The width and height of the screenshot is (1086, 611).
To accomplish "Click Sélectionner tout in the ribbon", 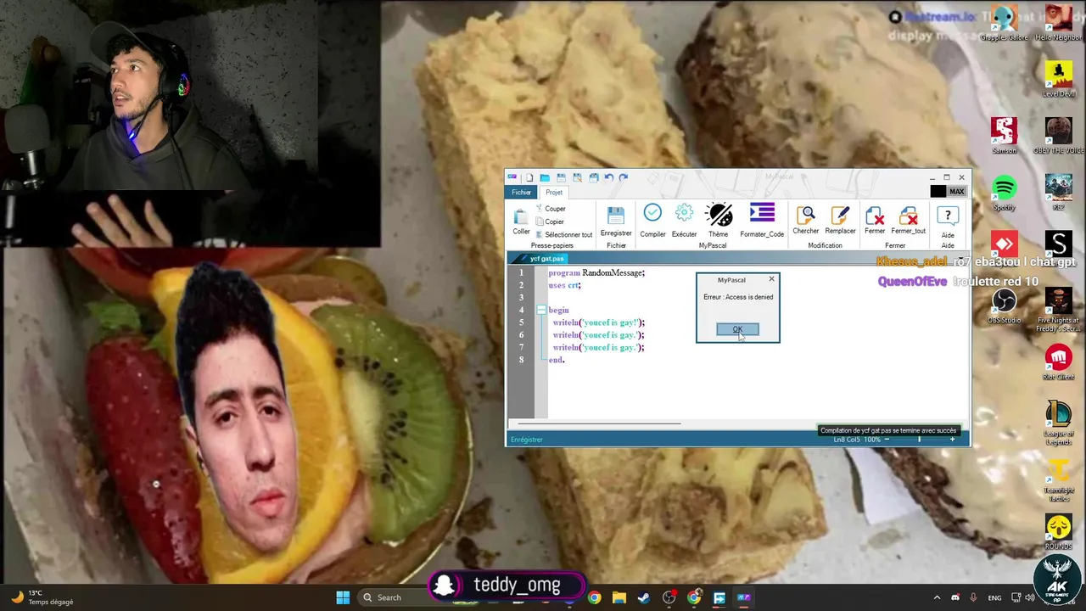I will point(563,235).
